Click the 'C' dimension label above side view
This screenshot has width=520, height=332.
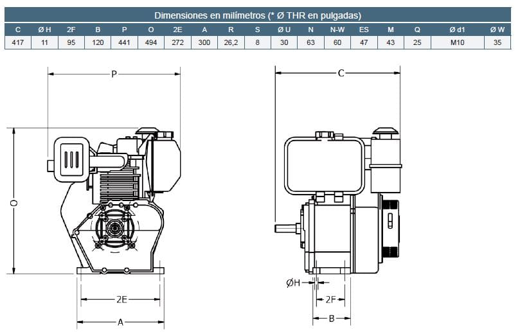click(341, 73)
